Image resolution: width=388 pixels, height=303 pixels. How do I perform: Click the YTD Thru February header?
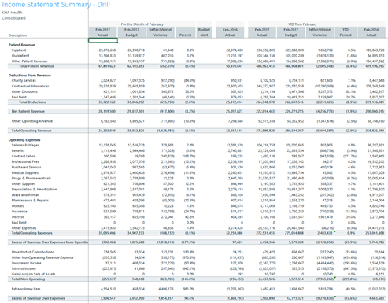302,24
